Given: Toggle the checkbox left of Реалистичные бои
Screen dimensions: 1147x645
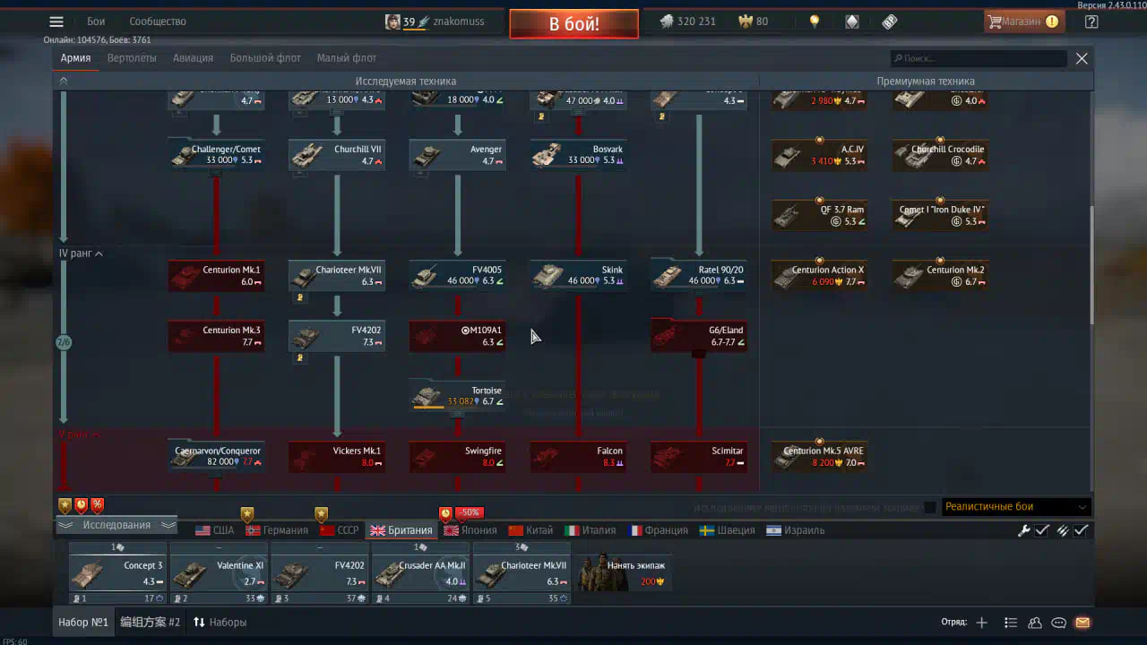Looking at the screenshot, I should pyautogui.click(x=930, y=507).
